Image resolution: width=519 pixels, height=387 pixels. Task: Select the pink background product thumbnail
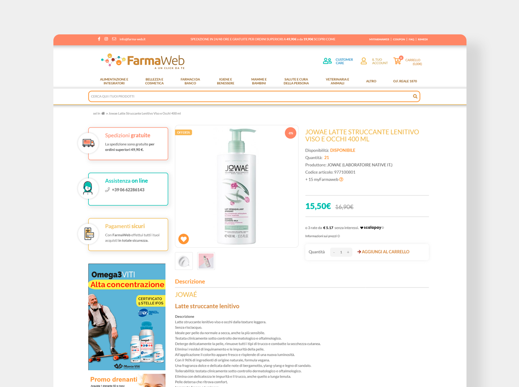pyautogui.click(x=206, y=261)
